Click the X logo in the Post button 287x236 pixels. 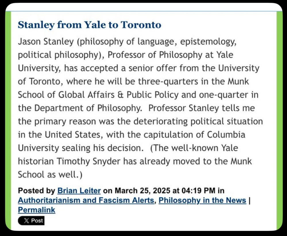(26, 221)
